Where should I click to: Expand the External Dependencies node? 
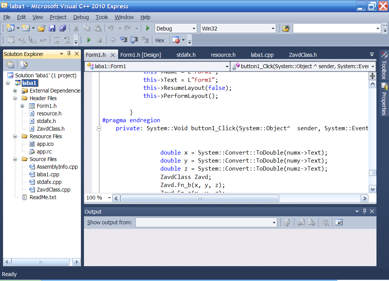click(15, 91)
